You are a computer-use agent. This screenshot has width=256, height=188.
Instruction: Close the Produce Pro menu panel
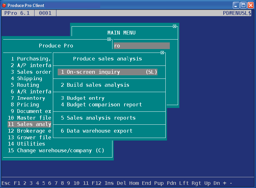click(x=109, y=39)
